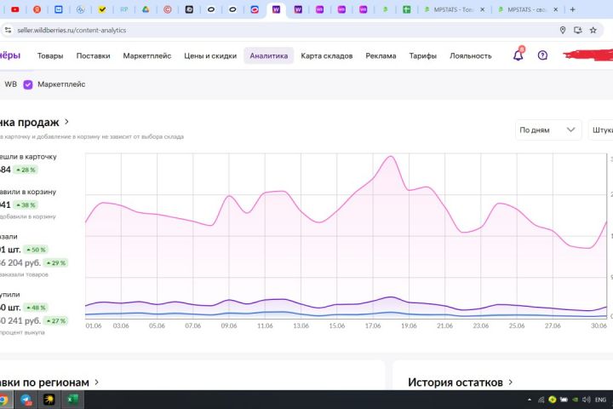The width and height of the screenshot is (613, 409).
Task: Click the 29 % growth badge
Action: coord(56,263)
